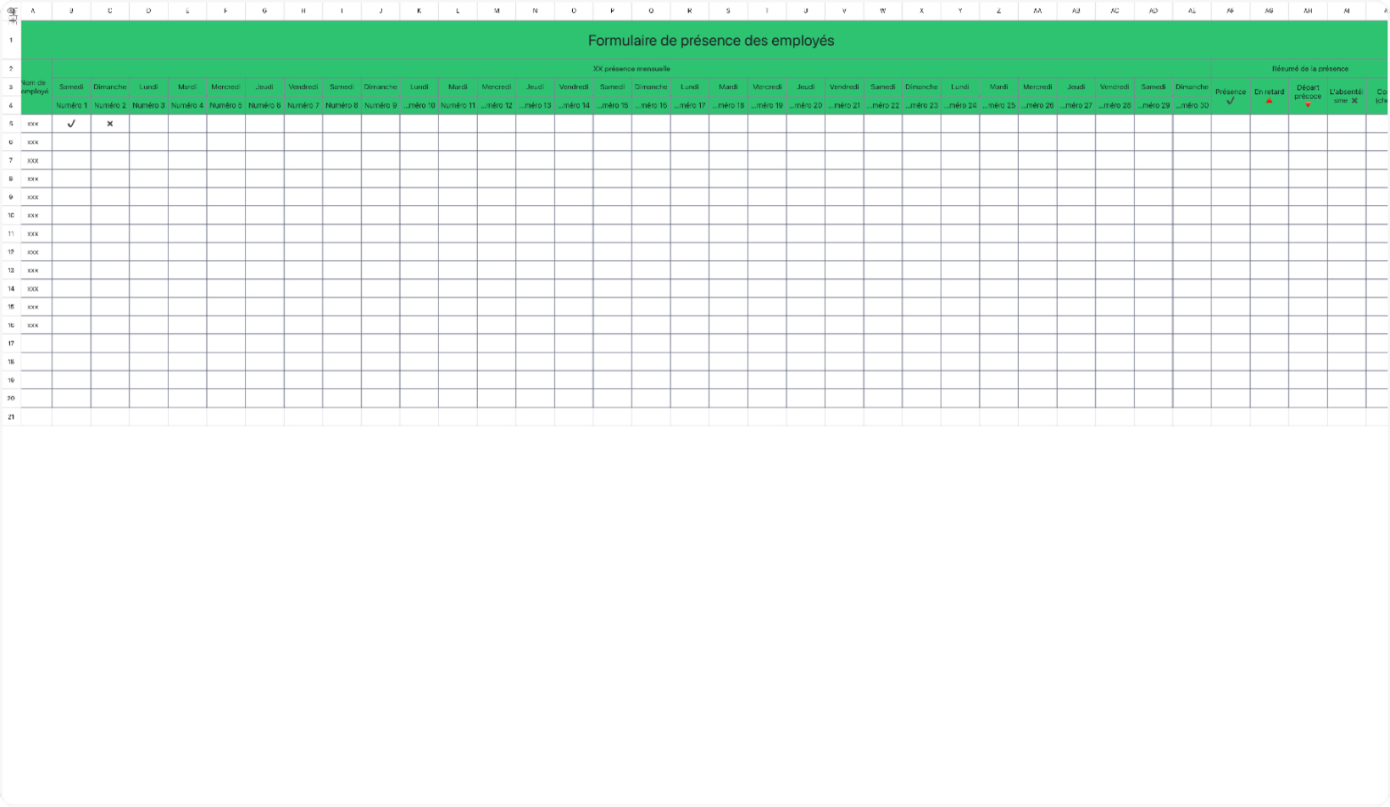
Task: Select row 21 header
Action: [x=11, y=417]
